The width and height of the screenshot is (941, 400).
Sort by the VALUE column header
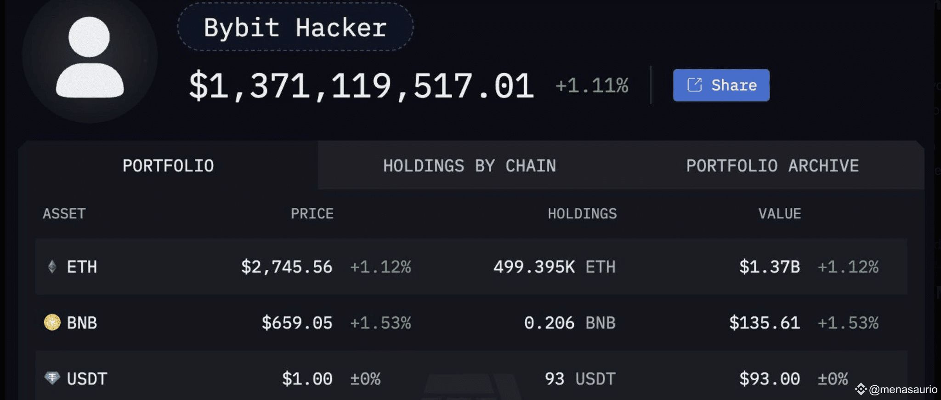click(780, 214)
